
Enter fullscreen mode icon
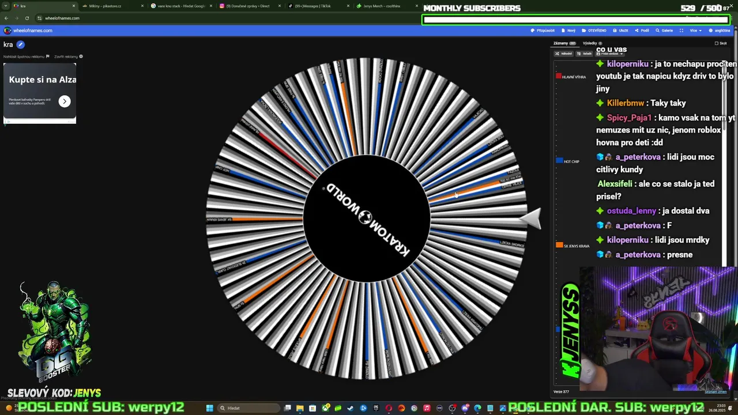681,31
